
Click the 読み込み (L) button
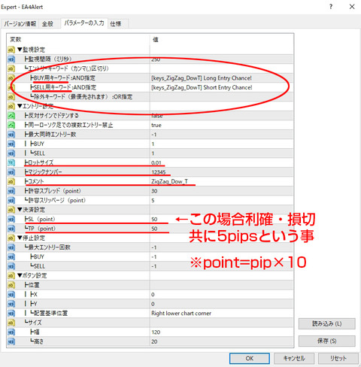[326, 323]
